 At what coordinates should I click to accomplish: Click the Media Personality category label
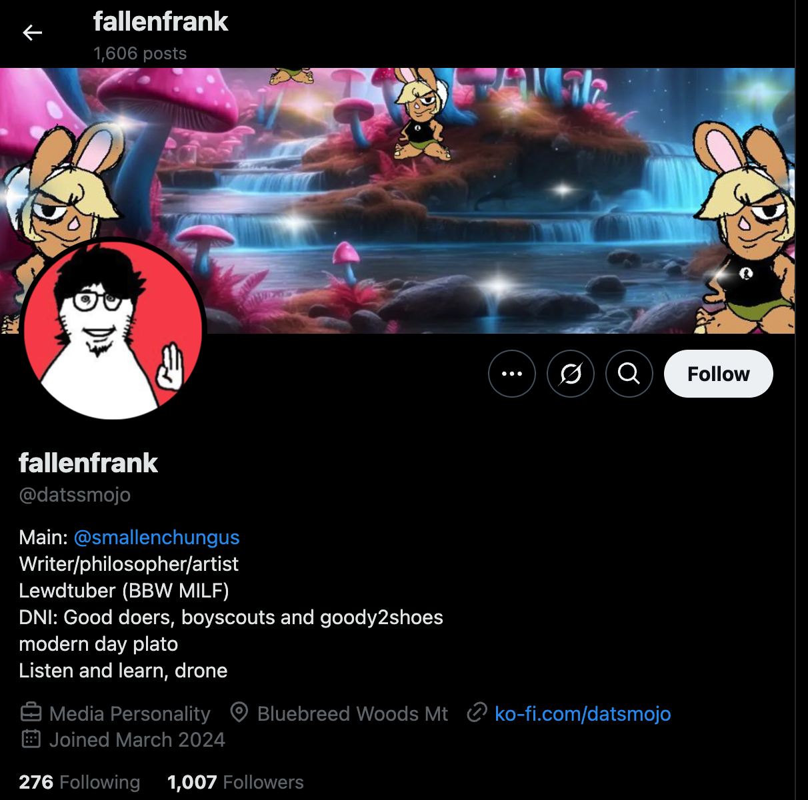[x=130, y=713]
